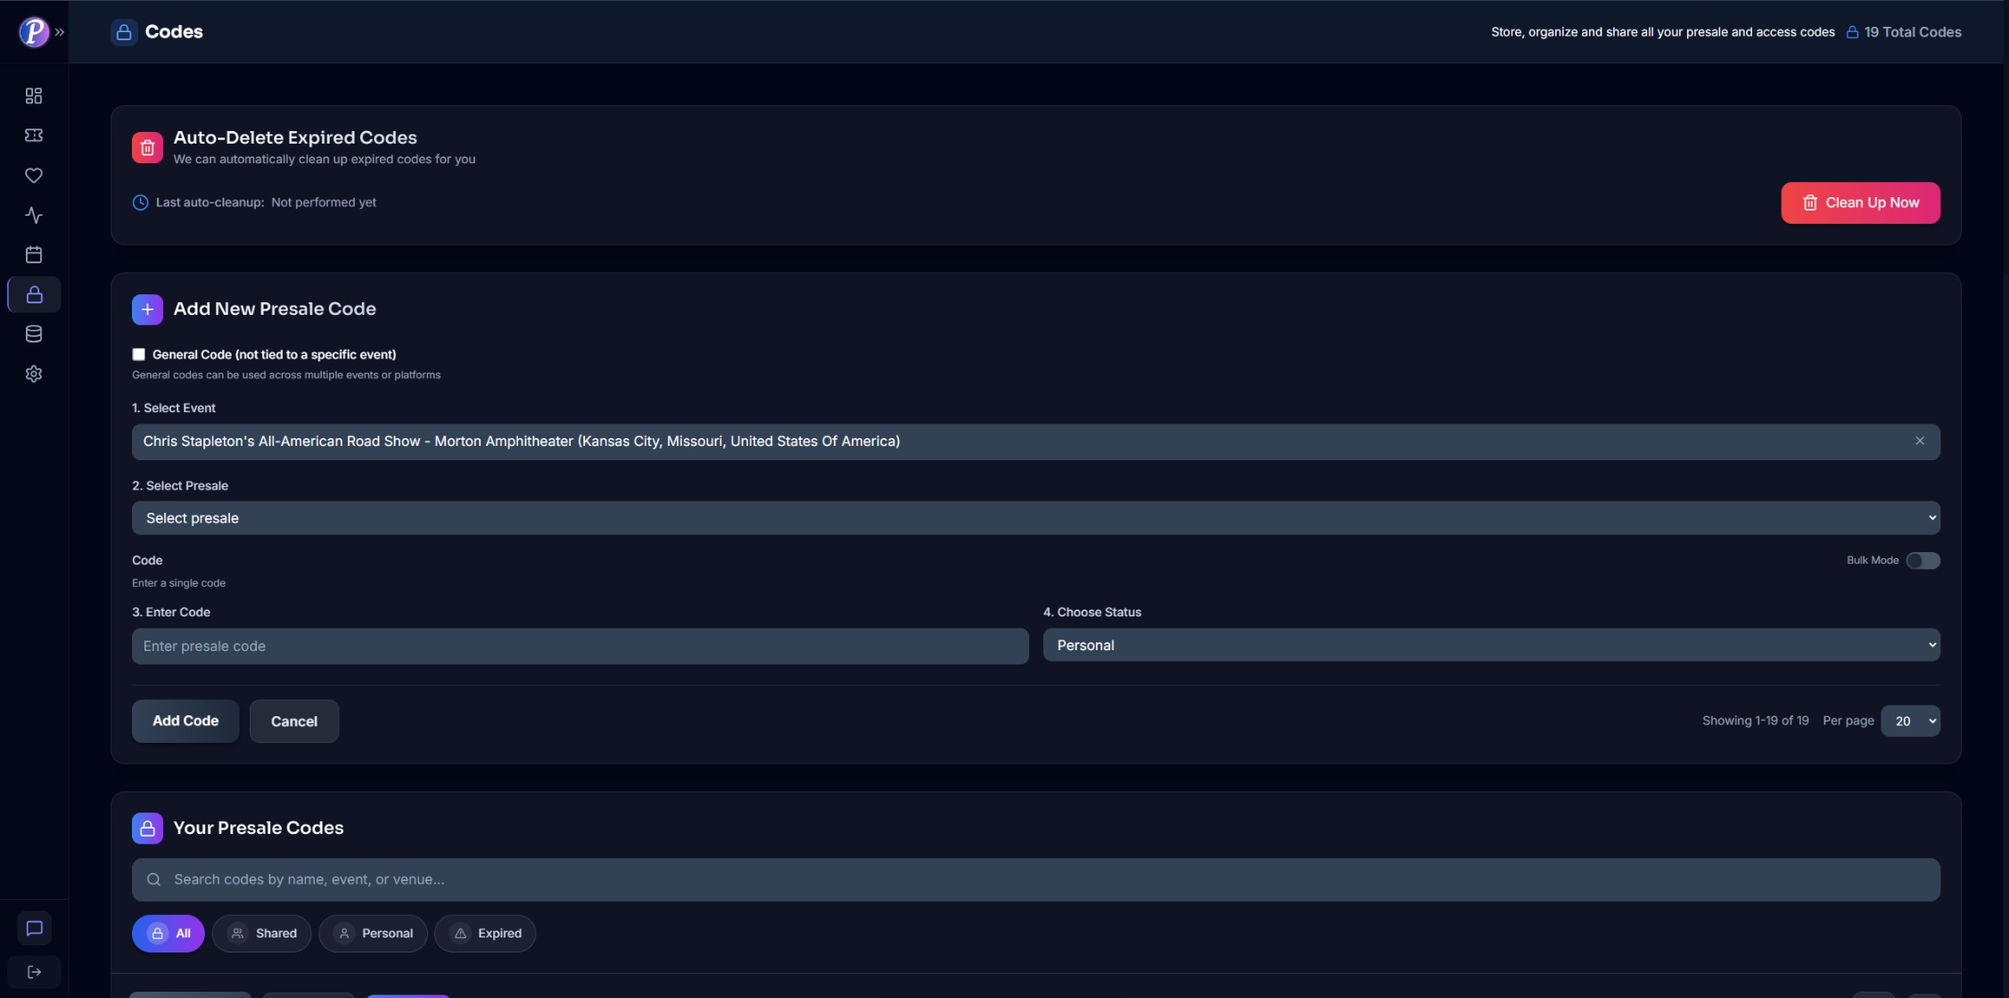Check the General Code checkbox
The height and width of the screenshot is (998, 2009).
pyautogui.click(x=138, y=354)
